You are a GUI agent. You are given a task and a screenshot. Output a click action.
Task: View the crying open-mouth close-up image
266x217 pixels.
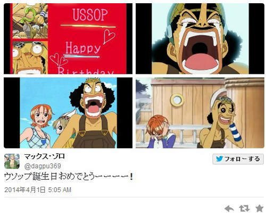coord(200,39)
